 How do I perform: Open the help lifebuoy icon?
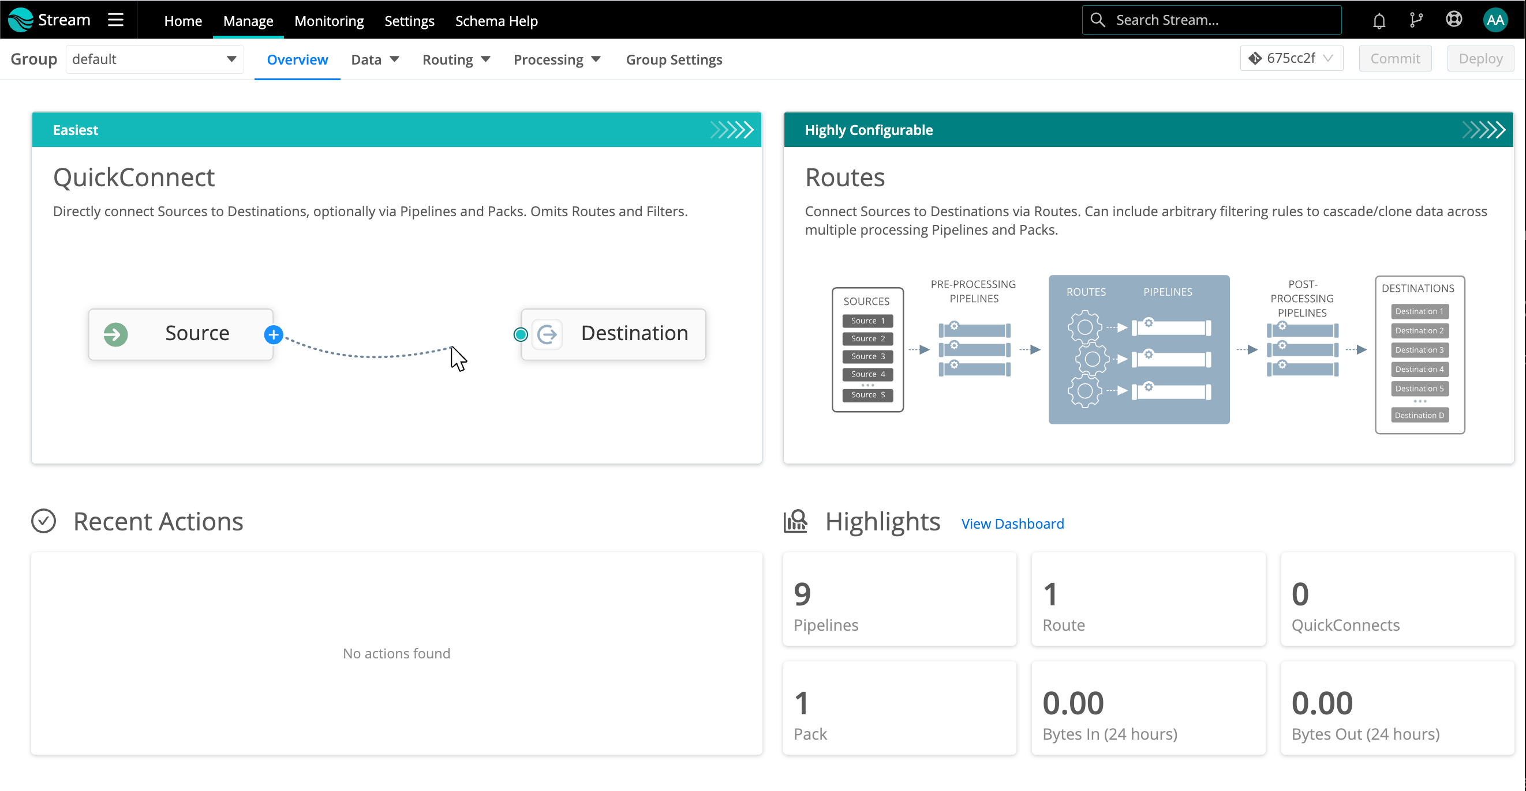pyautogui.click(x=1453, y=20)
